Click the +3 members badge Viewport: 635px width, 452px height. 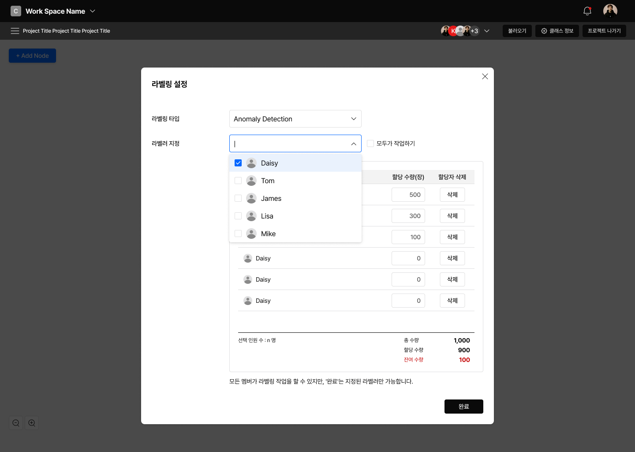(x=474, y=31)
